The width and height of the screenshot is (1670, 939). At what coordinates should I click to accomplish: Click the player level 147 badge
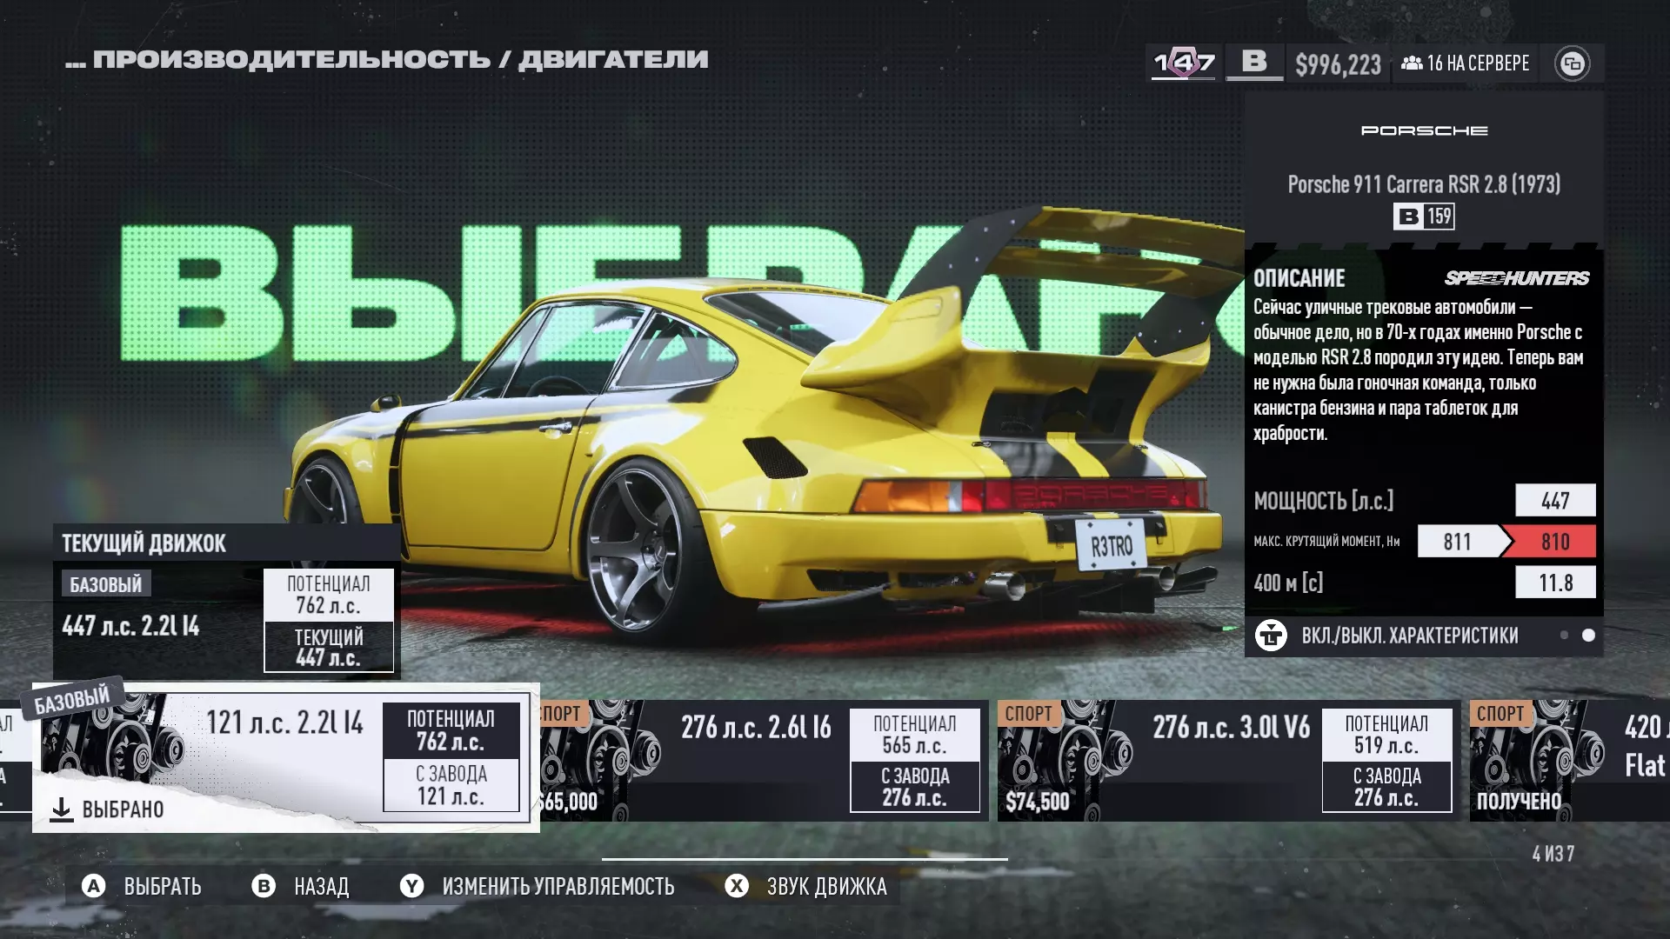(x=1183, y=63)
